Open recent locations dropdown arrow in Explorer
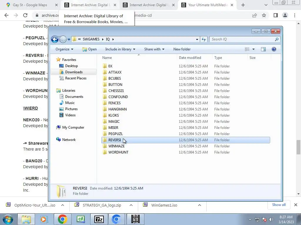The image size is (301, 225). (x=69, y=40)
